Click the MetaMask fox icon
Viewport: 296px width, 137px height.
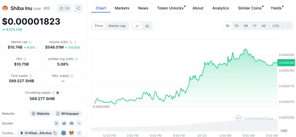point(71,133)
